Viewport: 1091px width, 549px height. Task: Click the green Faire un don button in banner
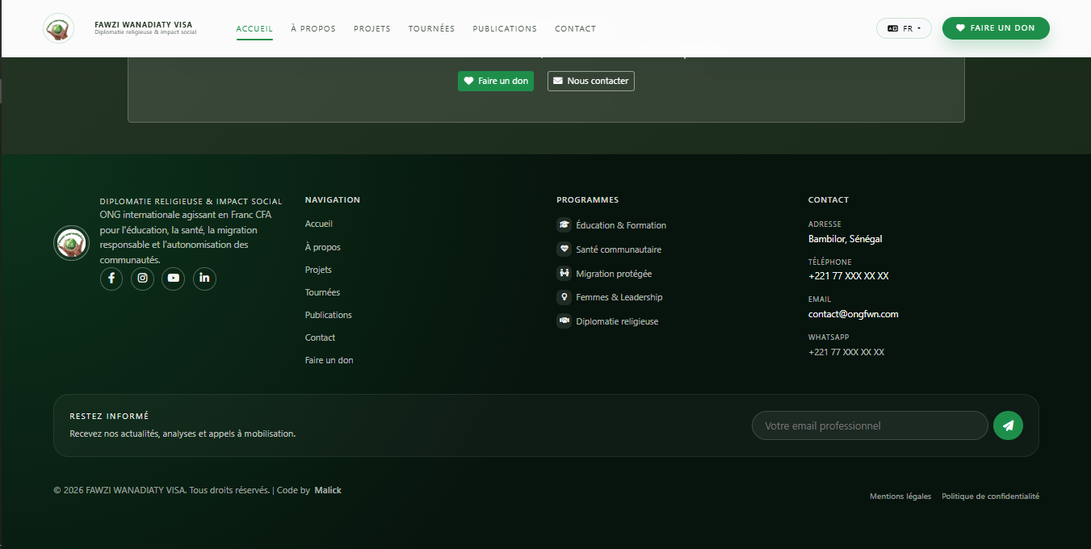pyautogui.click(x=496, y=82)
